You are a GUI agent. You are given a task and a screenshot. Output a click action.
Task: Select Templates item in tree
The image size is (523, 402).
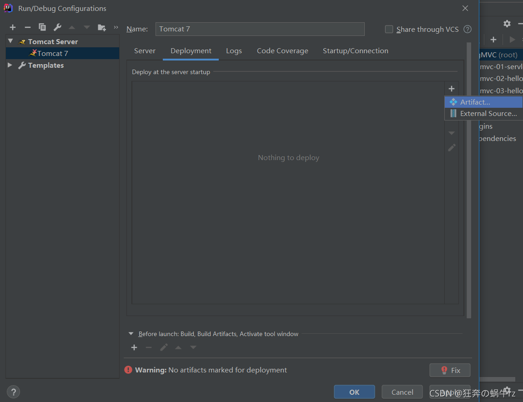point(63,65)
